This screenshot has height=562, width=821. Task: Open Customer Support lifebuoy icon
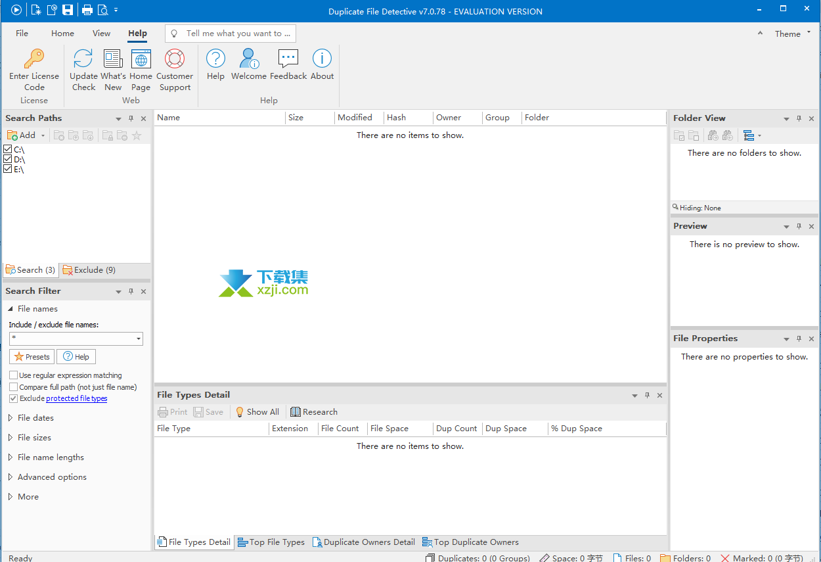175,70
